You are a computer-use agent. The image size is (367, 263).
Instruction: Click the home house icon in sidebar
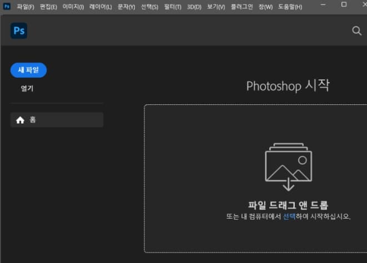[20, 120]
